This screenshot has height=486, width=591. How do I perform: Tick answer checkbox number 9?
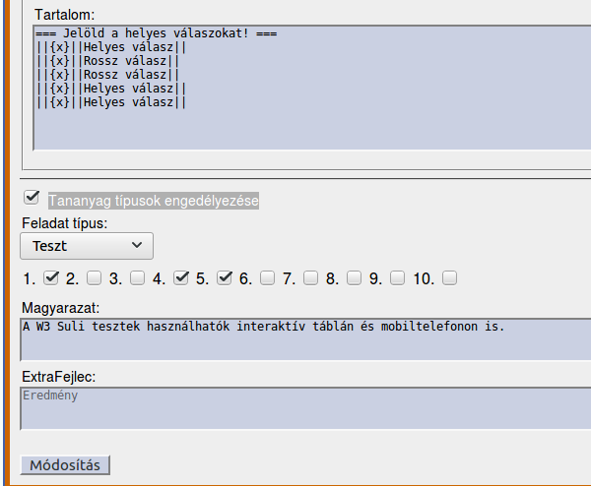click(x=397, y=277)
